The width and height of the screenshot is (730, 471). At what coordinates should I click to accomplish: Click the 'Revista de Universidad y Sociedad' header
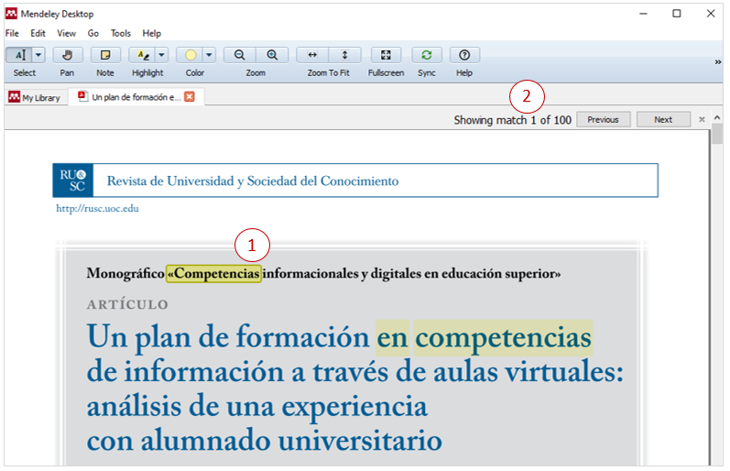tap(252, 181)
